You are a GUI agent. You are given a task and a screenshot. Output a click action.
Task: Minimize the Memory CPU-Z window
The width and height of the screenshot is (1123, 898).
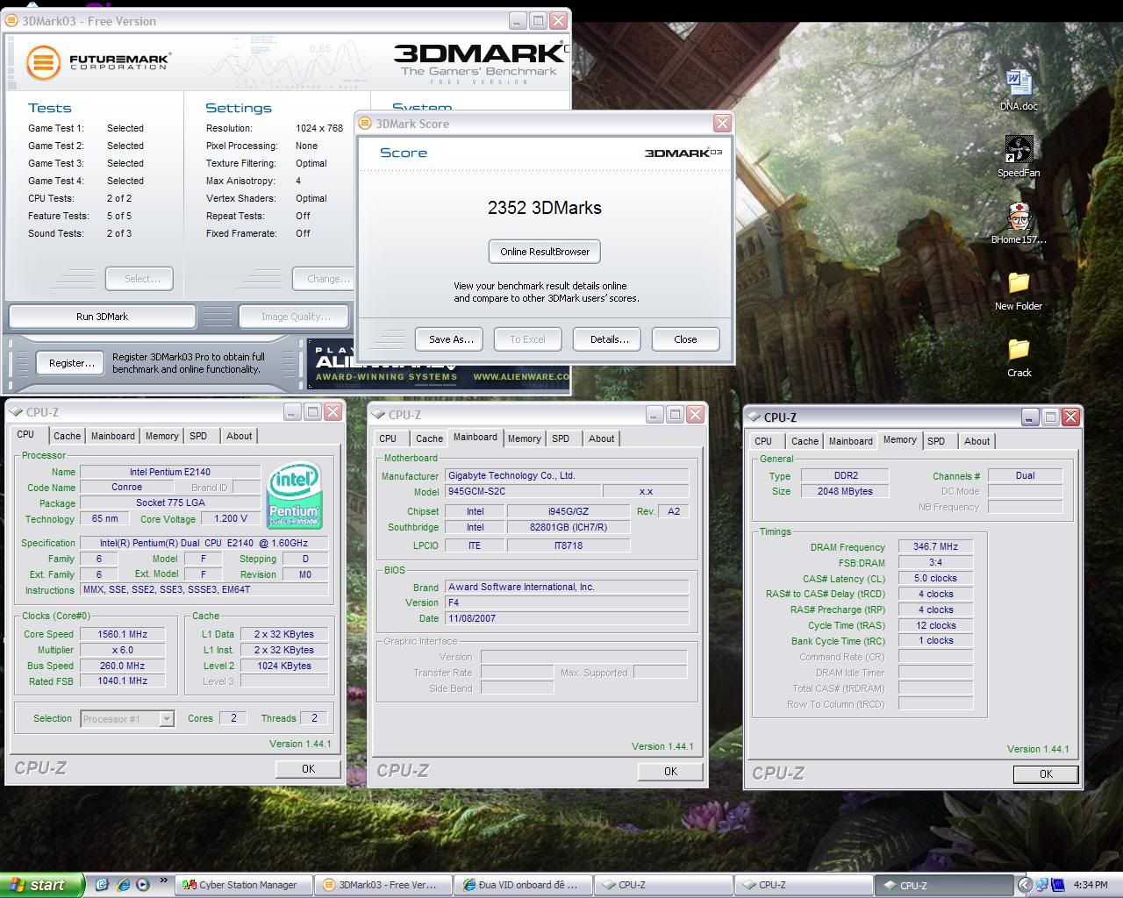pyautogui.click(x=1030, y=417)
